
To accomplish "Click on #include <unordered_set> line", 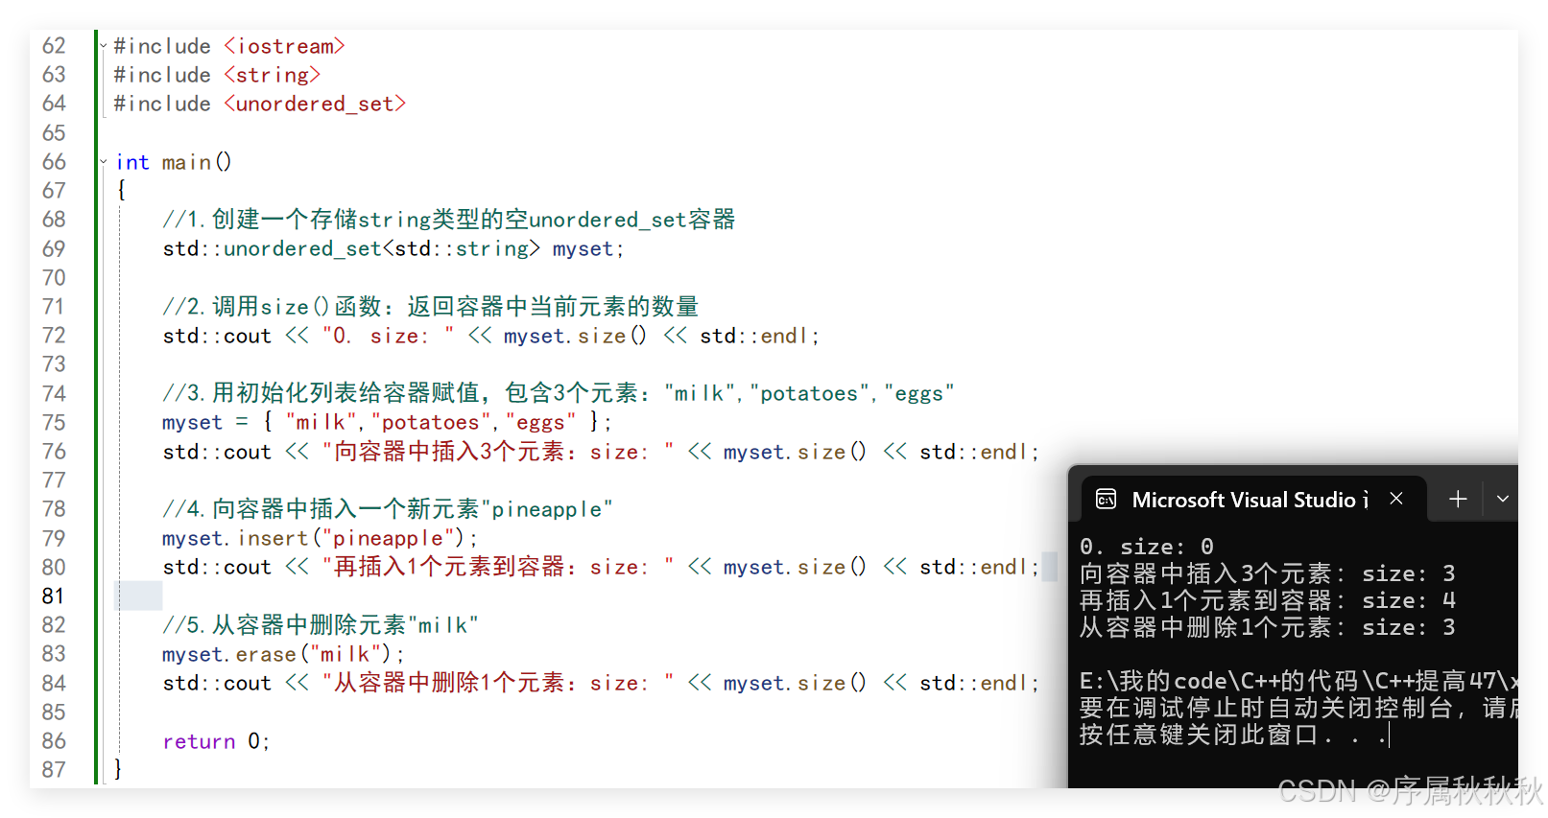I will pos(260,104).
